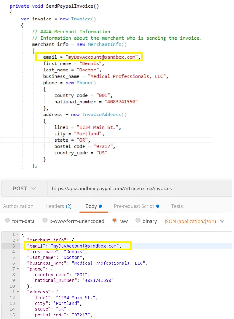Click the state = "OR" code line
Image resolution: width=234 pixels, height=319 pixels.
click(x=72, y=140)
